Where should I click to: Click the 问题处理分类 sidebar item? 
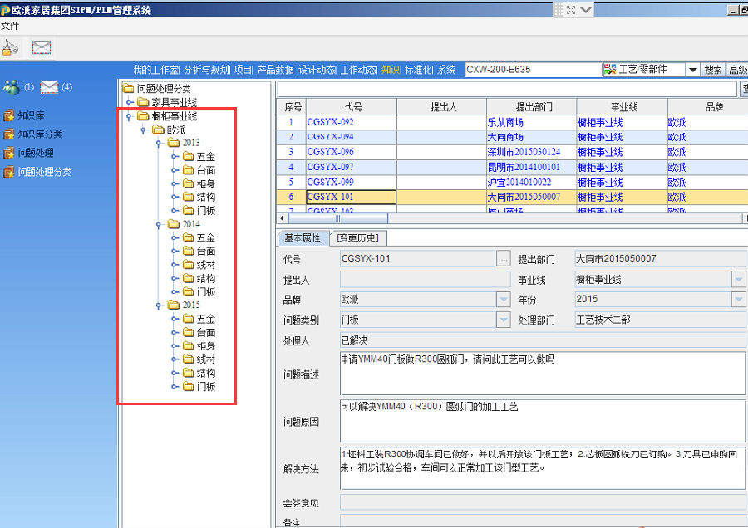click(45, 172)
